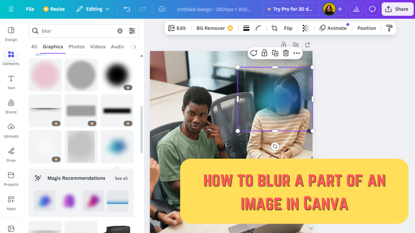
Task: Duplicate the selected element
Action: pyautogui.click(x=275, y=53)
